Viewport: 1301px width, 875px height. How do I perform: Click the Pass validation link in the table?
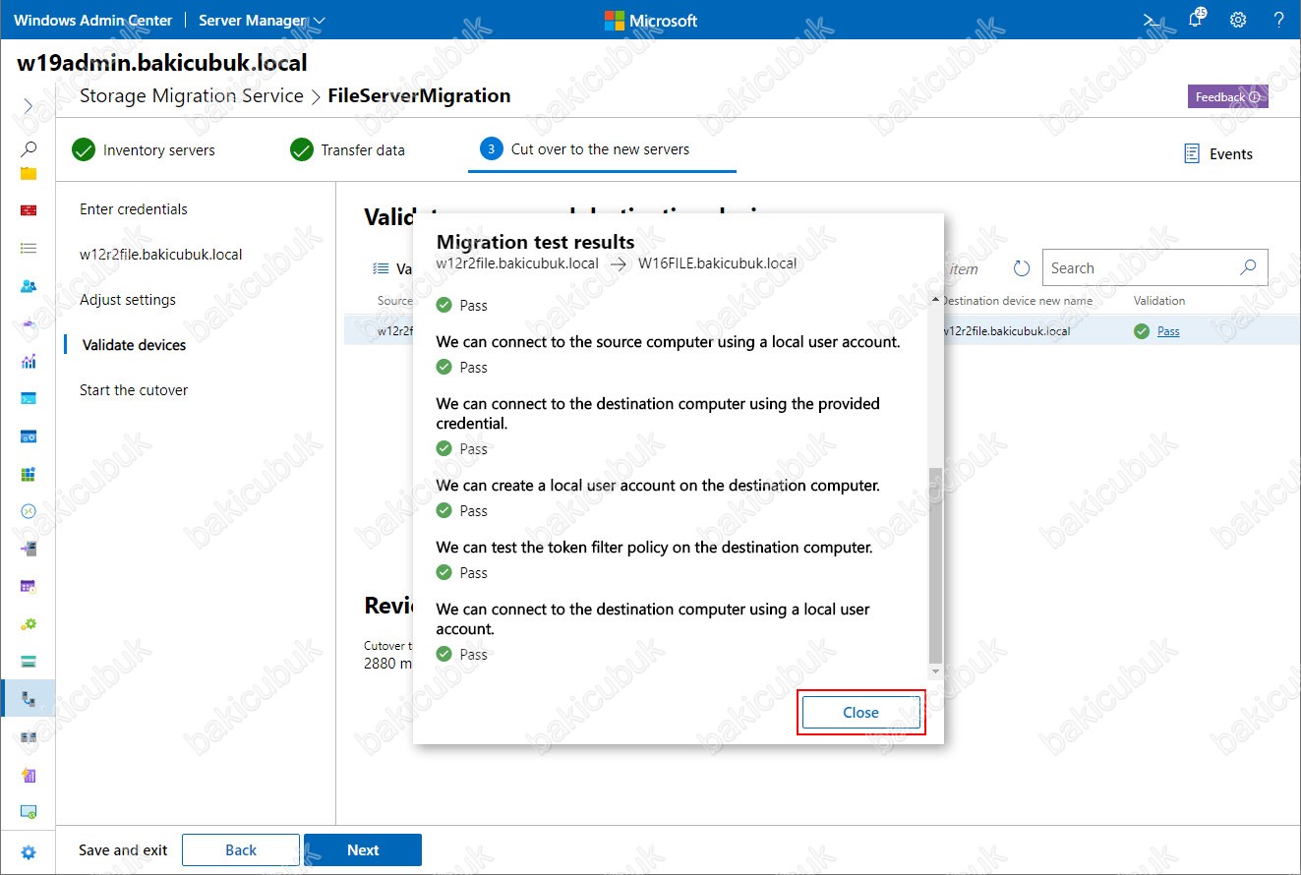(1168, 331)
